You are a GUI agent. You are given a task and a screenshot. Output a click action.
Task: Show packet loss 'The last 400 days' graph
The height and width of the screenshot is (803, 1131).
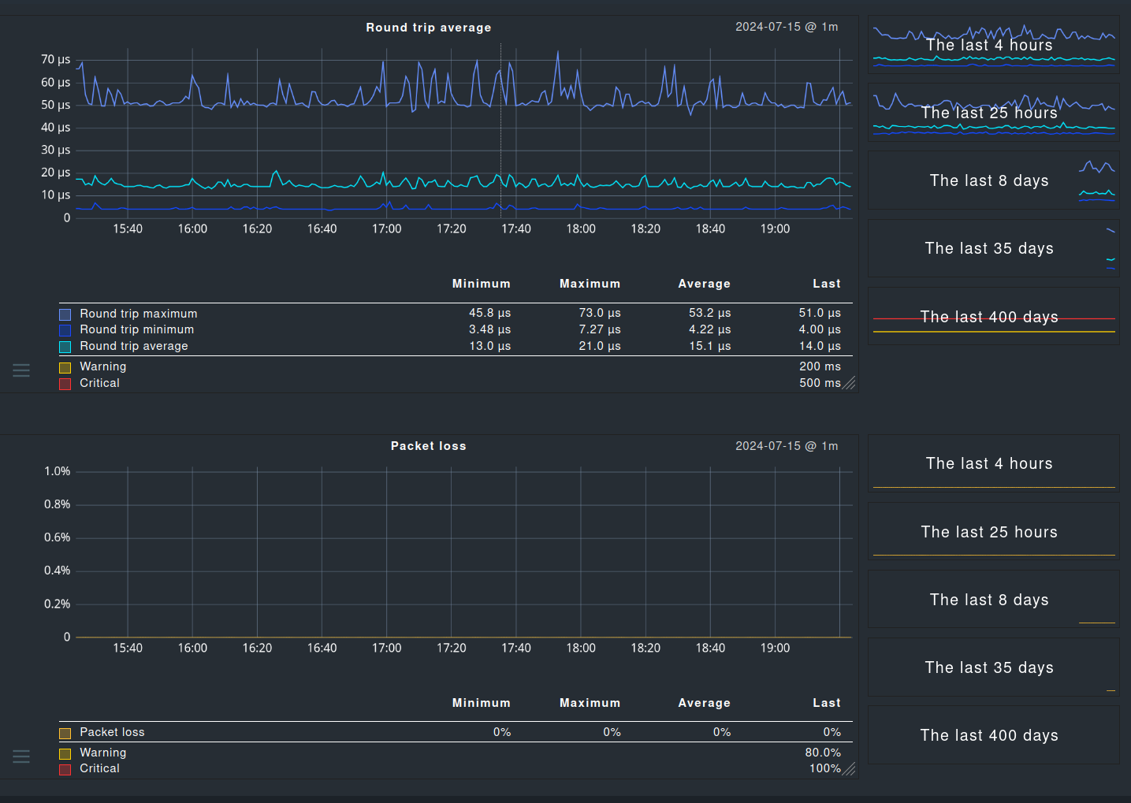point(993,735)
